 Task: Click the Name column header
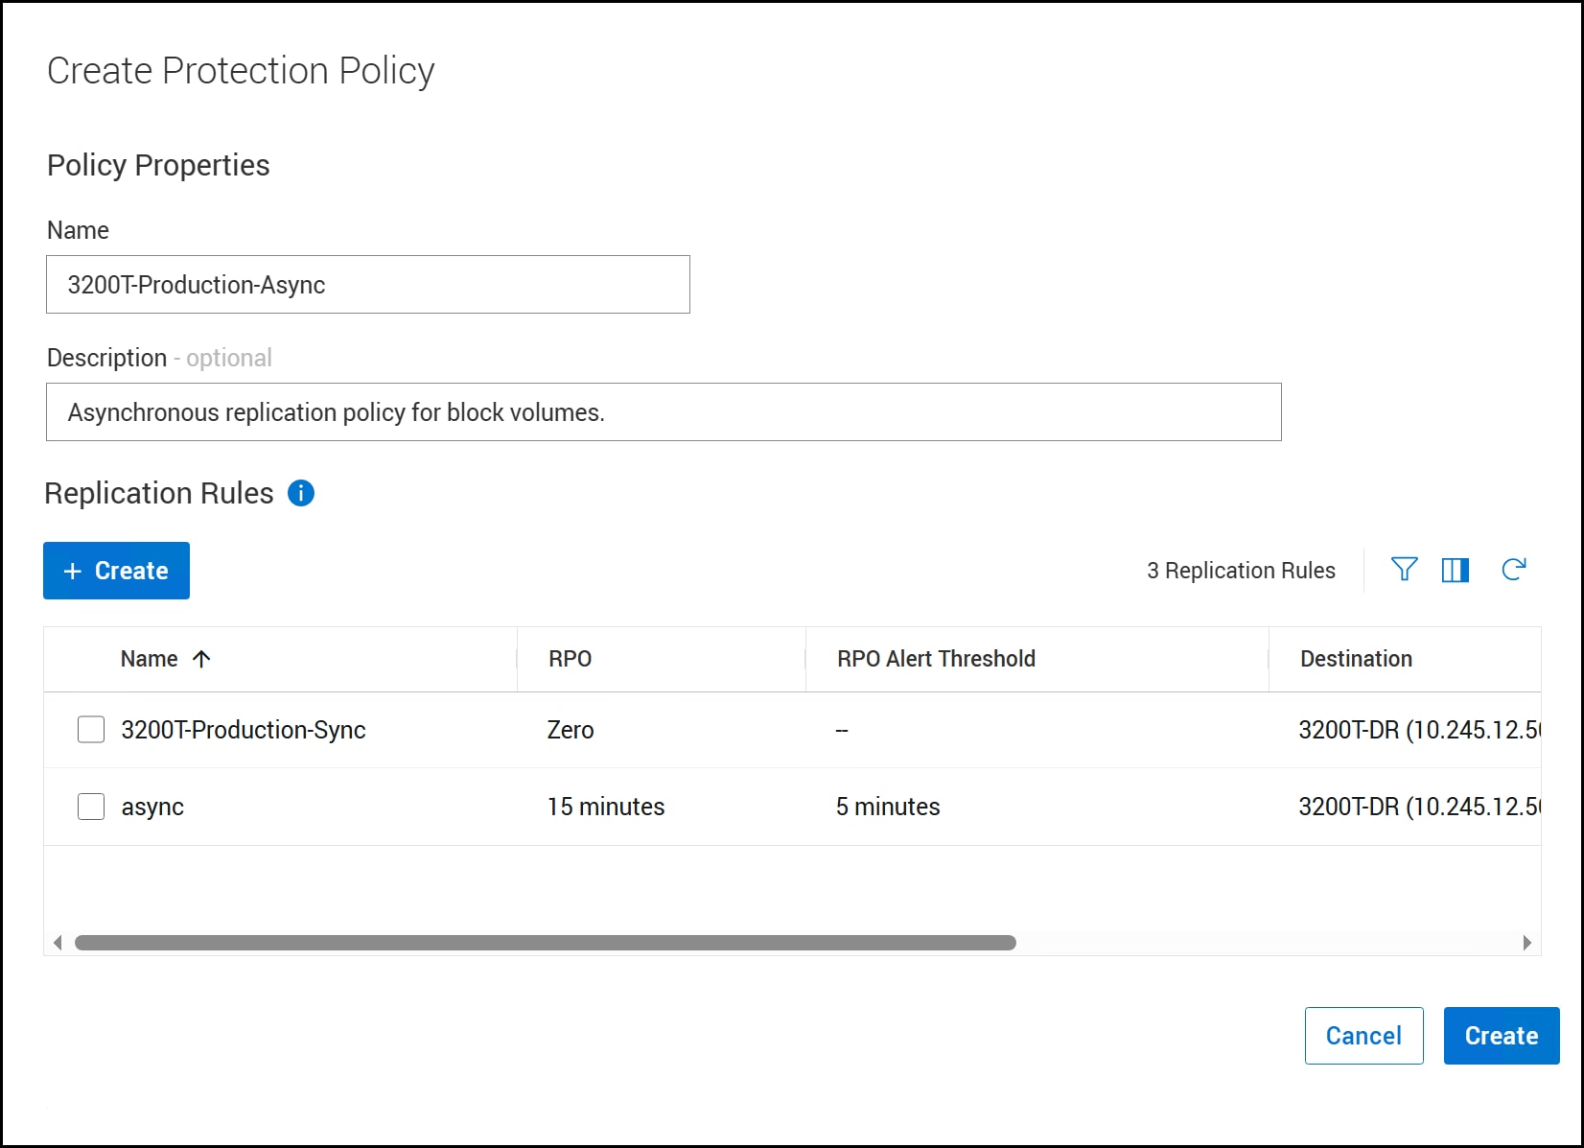(x=149, y=659)
